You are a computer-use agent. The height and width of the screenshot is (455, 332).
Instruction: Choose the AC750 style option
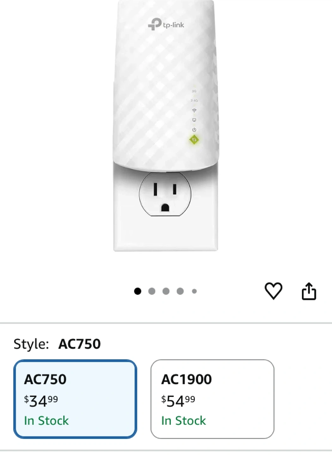click(x=75, y=399)
